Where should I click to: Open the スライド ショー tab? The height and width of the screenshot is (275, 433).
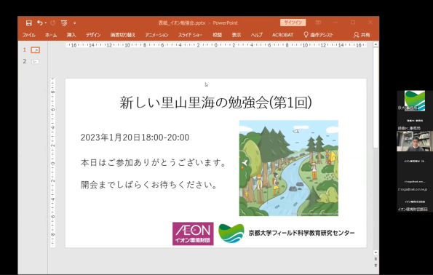(190, 35)
